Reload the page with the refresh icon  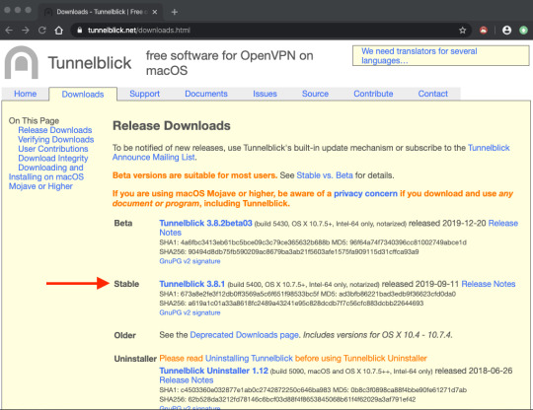tap(42, 31)
